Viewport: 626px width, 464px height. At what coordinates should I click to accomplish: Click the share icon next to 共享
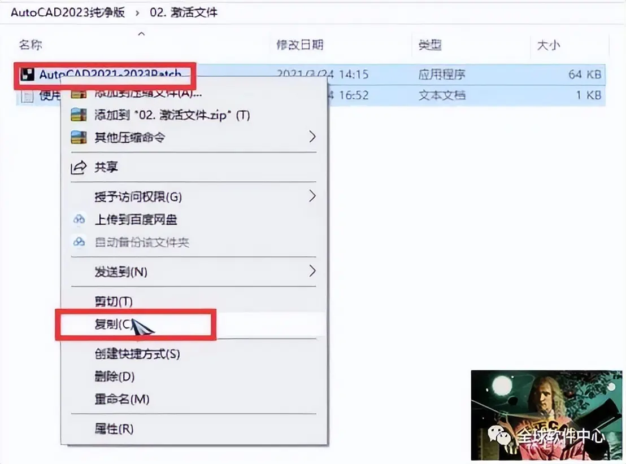click(x=79, y=167)
